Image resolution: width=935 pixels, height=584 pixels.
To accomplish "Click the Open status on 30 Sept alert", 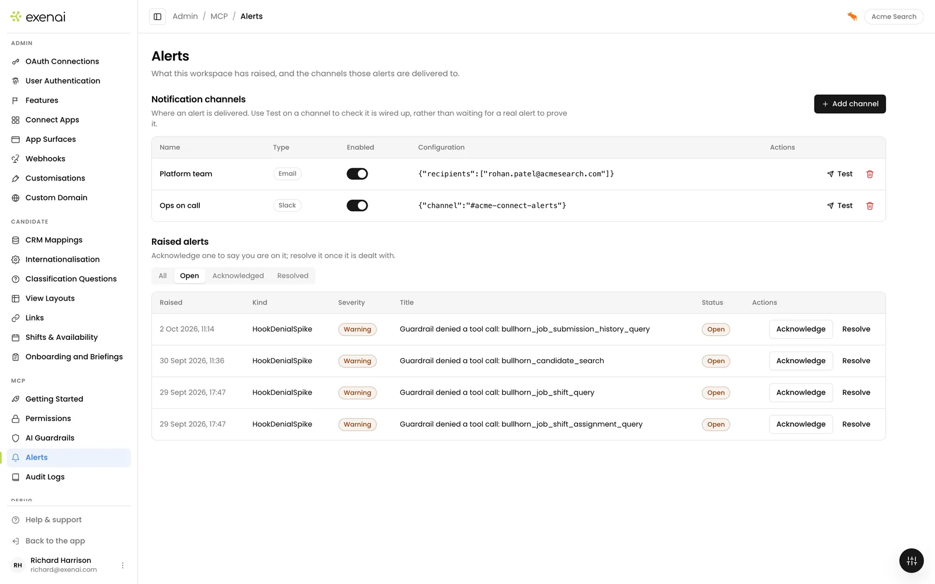I will (716, 361).
